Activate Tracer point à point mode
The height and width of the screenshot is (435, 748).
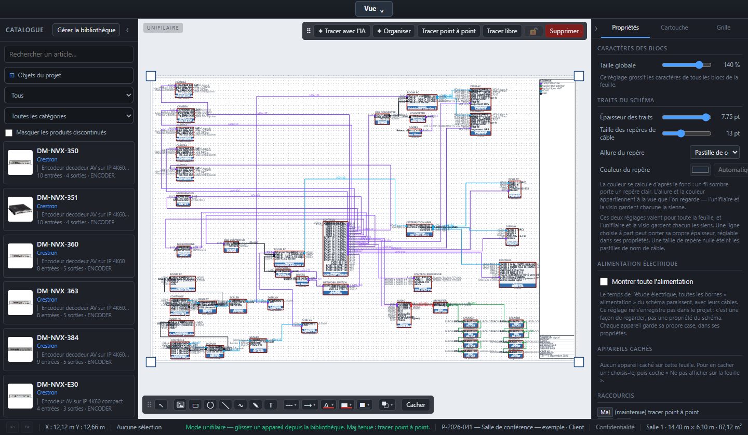click(x=449, y=31)
